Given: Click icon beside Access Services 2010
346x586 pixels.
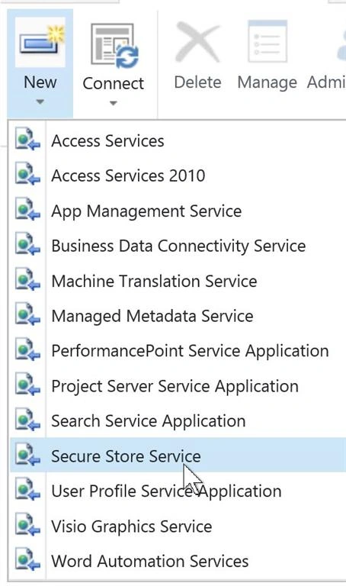Looking at the screenshot, I should [x=27, y=175].
